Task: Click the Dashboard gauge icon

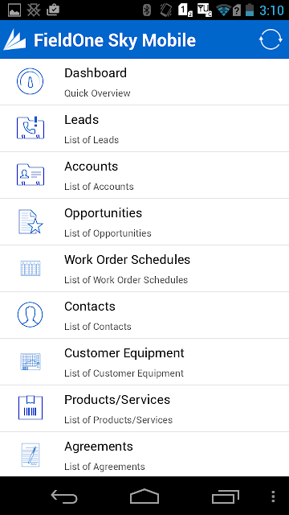Action: tap(30, 81)
